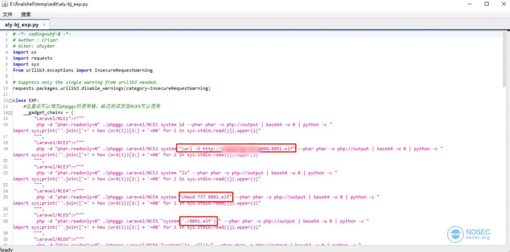Click the 'Laravel/RCE1 system id' command line
Screen dimensions: 510x252
click(184, 125)
